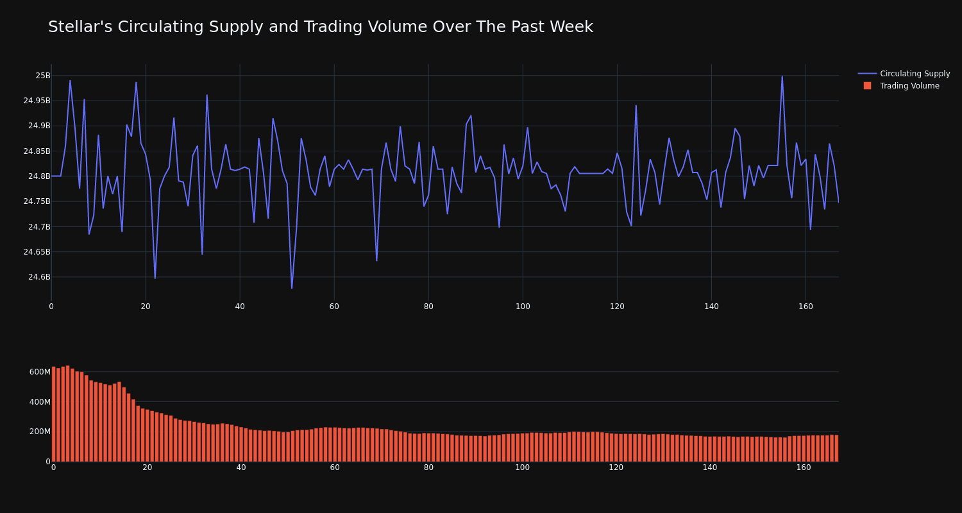Click x-axis label 20 on volume chart
The height and width of the screenshot is (513, 962).
[x=148, y=467]
